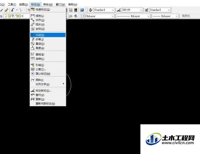Screen dimensions: 200x154
Task: Click the Undo arrow in the toolbar
Action: (x=13, y=10)
